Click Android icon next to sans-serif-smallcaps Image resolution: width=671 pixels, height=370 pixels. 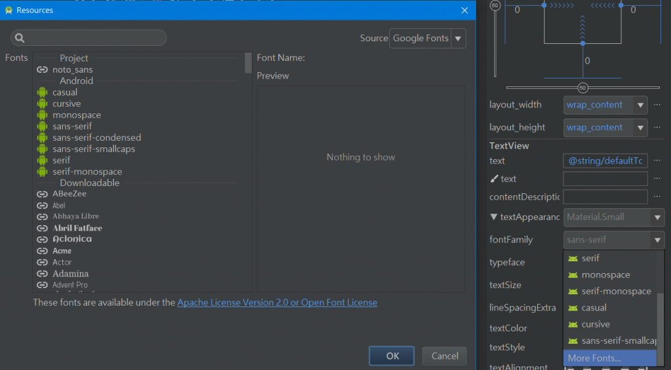tap(42, 149)
